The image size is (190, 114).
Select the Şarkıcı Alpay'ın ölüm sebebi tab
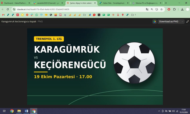click(81, 3)
